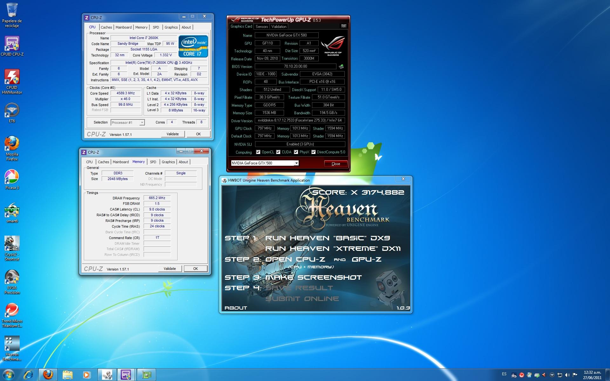Switch to HWBOT Heaven app in taskbar

(107, 375)
